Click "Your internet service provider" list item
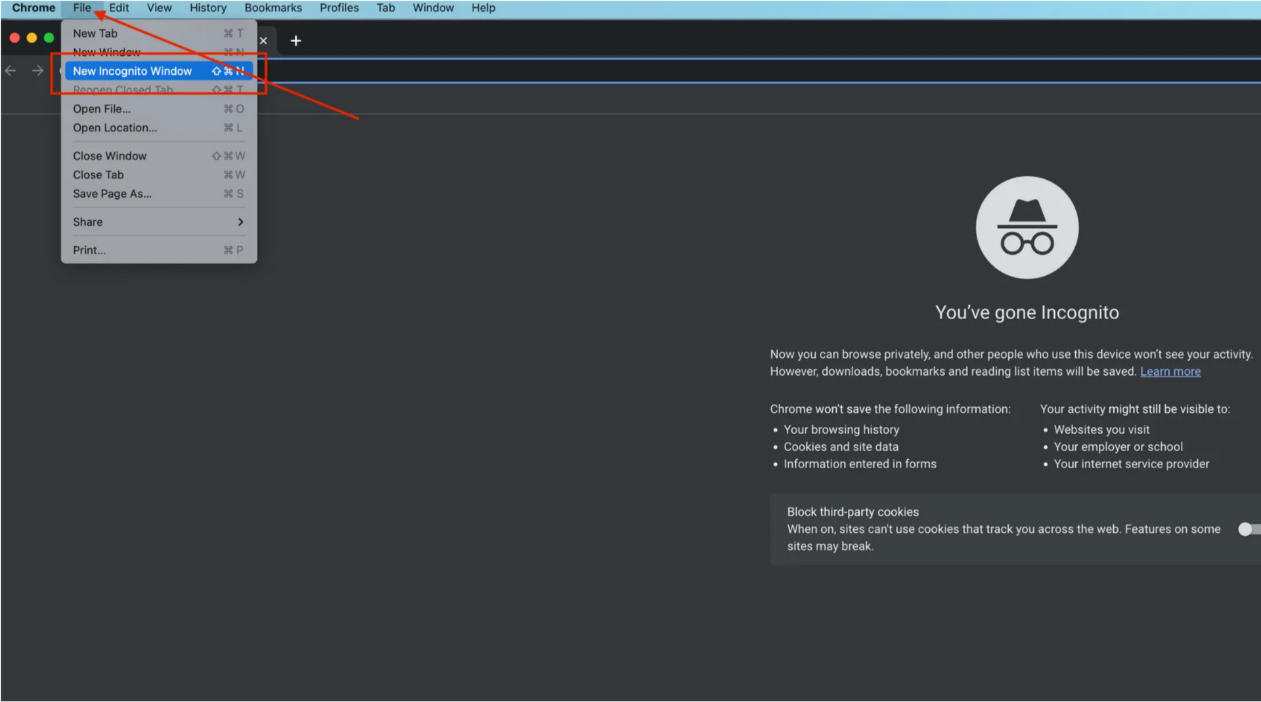The image size is (1261, 702). coord(1131,464)
